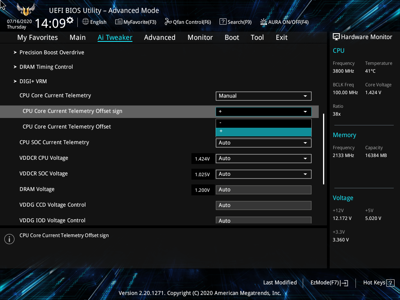Select VDDG IOD Voltage Control label

tap(52, 220)
